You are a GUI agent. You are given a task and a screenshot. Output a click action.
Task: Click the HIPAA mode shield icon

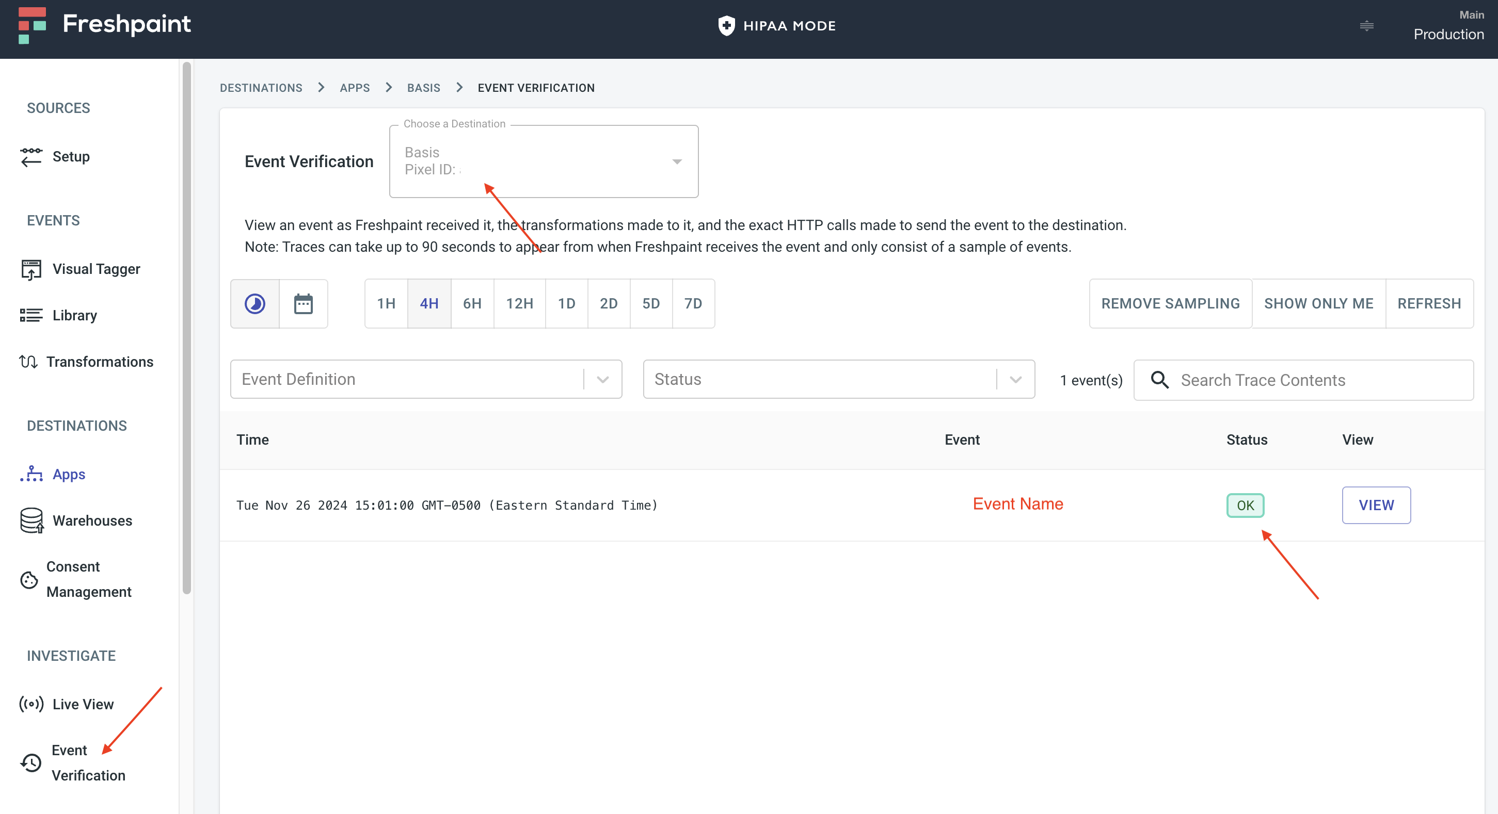726,26
